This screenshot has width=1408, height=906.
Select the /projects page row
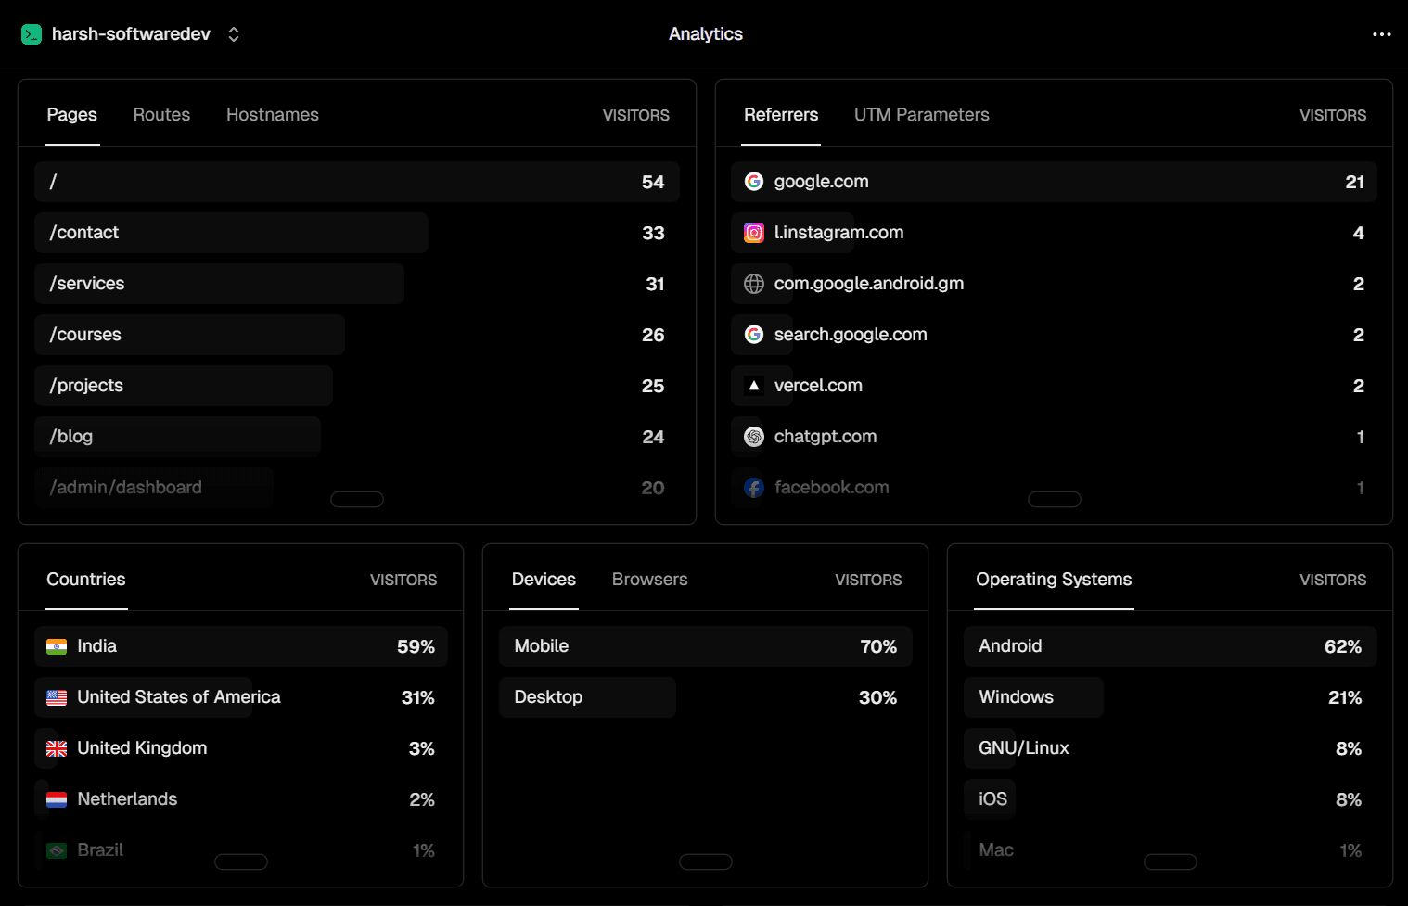[357, 386]
